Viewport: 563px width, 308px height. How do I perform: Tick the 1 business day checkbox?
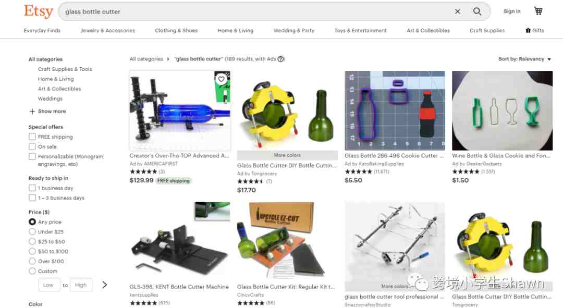pos(32,188)
